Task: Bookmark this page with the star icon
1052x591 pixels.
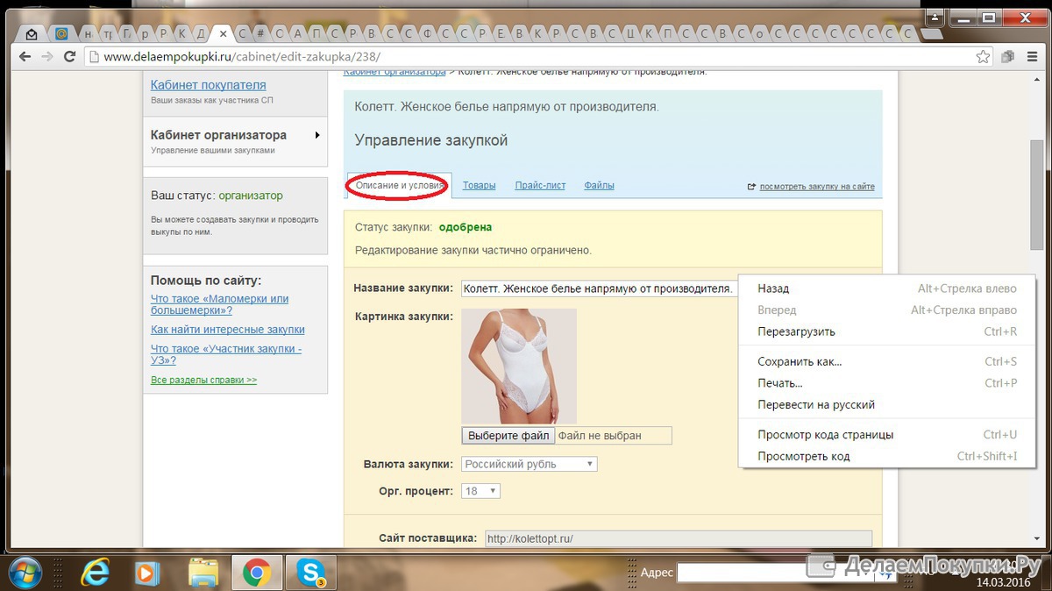Action: pyautogui.click(x=984, y=57)
